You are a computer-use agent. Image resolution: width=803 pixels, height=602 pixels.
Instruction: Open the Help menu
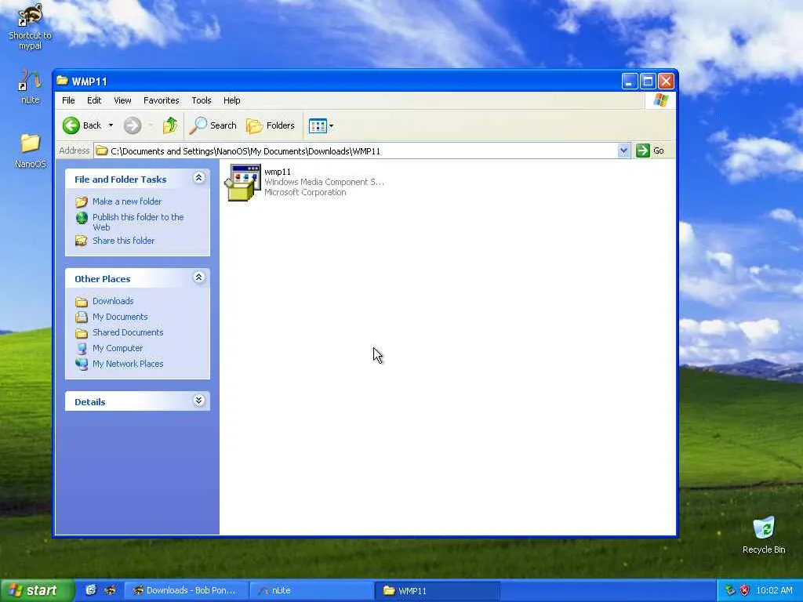(x=231, y=100)
